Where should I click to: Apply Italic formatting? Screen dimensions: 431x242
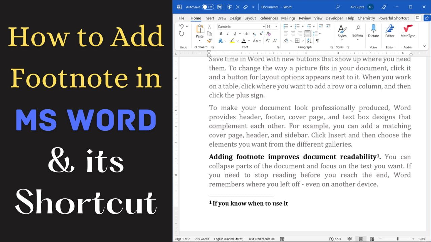228,33
